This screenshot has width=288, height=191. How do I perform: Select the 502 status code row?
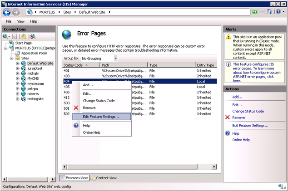tap(139, 114)
